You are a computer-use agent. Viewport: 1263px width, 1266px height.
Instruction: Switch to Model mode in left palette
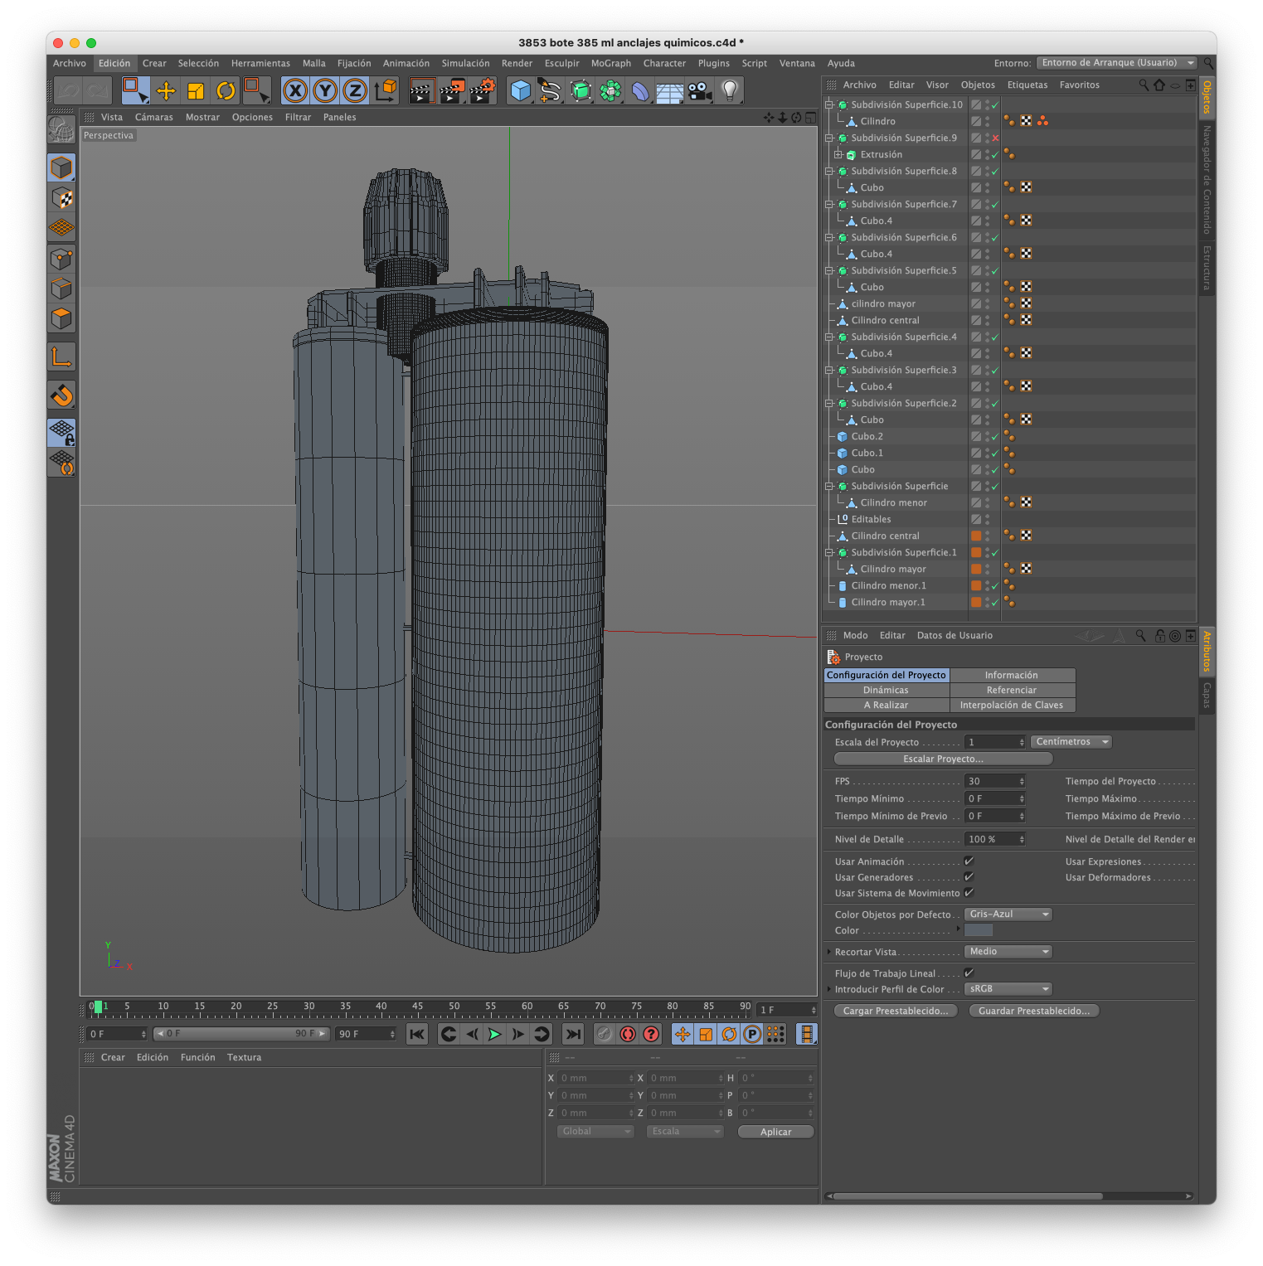point(61,168)
